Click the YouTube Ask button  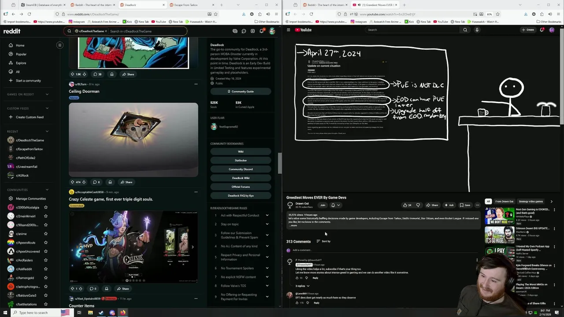[x=449, y=205]
